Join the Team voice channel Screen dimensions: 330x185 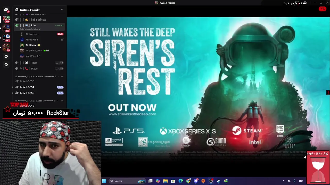(39, 63)
